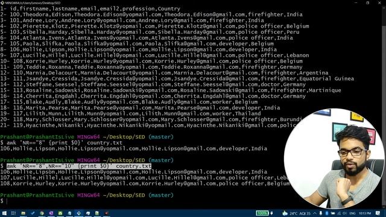
Task: Click the line for 117,Lilith,Munn
Action: (130, 114)
